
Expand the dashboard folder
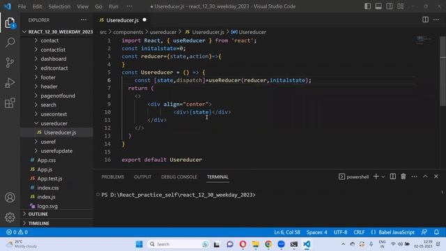[54, 59]
